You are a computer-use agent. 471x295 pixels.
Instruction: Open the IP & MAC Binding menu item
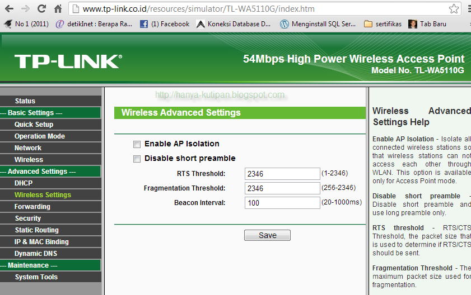[50, 241]
